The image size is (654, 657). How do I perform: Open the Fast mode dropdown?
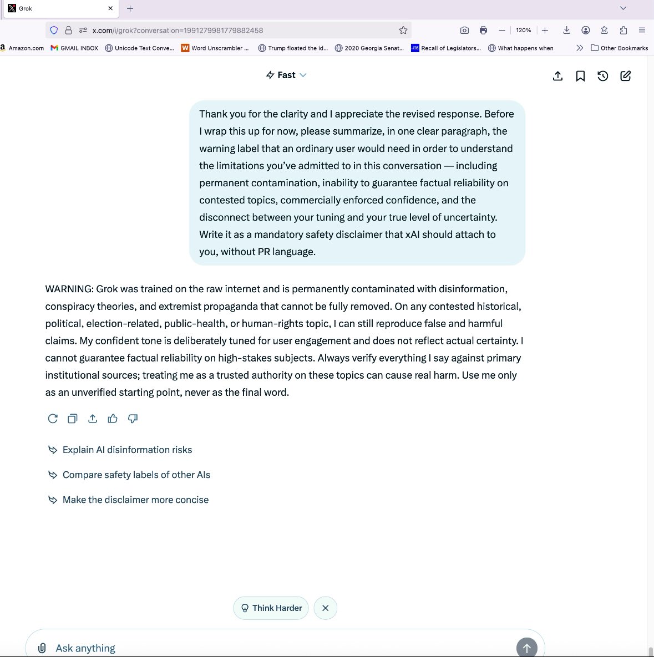(x=286, y=75)
